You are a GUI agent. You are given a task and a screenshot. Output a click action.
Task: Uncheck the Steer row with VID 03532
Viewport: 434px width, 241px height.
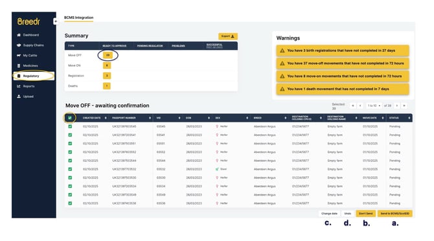point(70,169)
